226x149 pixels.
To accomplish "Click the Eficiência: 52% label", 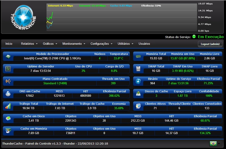I will pyautogui.click(x=151, y=6).
